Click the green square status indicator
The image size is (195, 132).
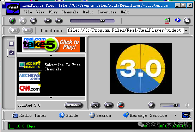12,126
